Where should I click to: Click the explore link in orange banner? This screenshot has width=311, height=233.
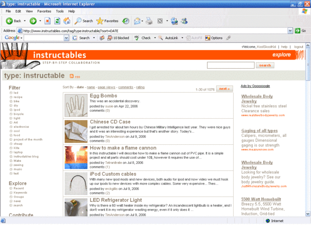[281, 55]
